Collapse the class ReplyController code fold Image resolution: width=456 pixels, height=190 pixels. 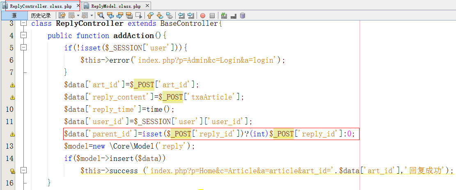tap(23, 23)
